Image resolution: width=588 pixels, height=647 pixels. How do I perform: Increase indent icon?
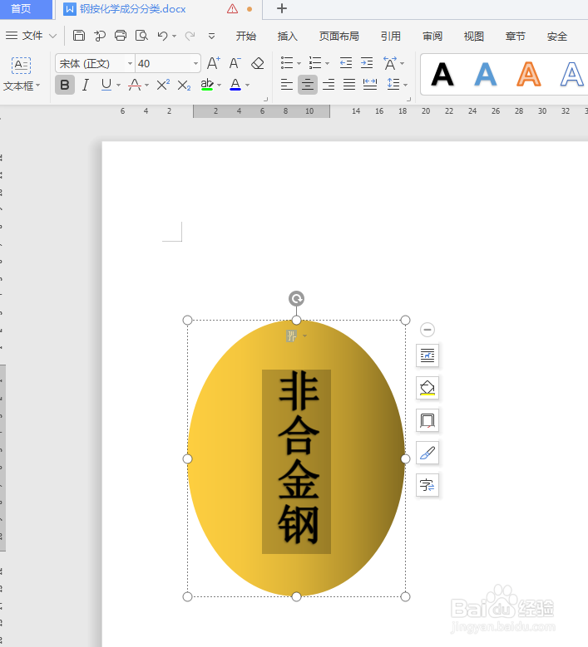[367, 63]
